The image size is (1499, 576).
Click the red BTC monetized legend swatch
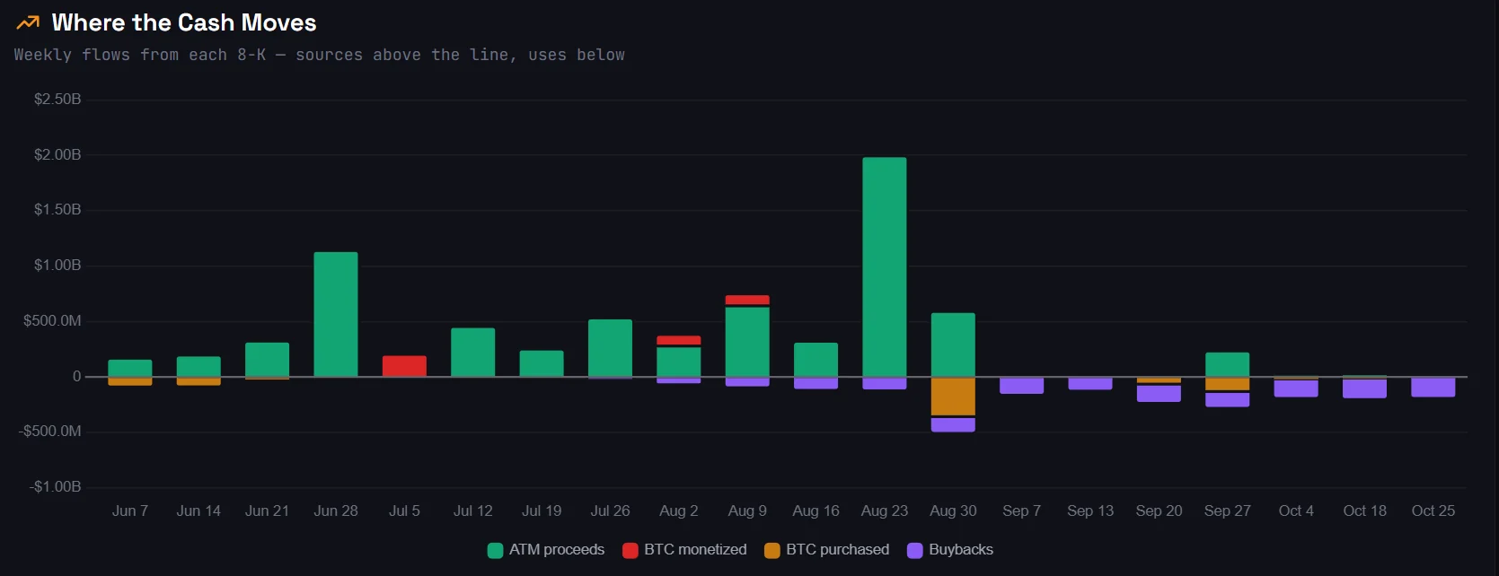[x=630, y=551]
